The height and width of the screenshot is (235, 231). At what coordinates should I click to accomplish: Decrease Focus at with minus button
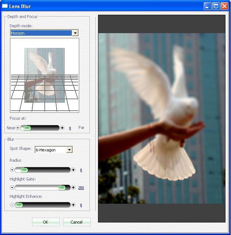tap(18, 128)
